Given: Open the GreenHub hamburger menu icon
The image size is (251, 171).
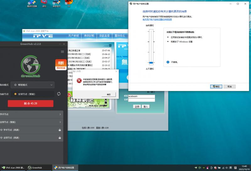Looking at the screenshot, I should click(62, 52).
